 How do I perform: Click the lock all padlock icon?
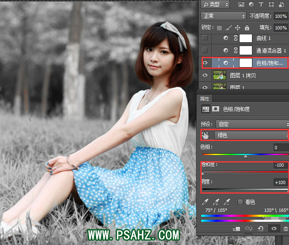click(247, 28)
